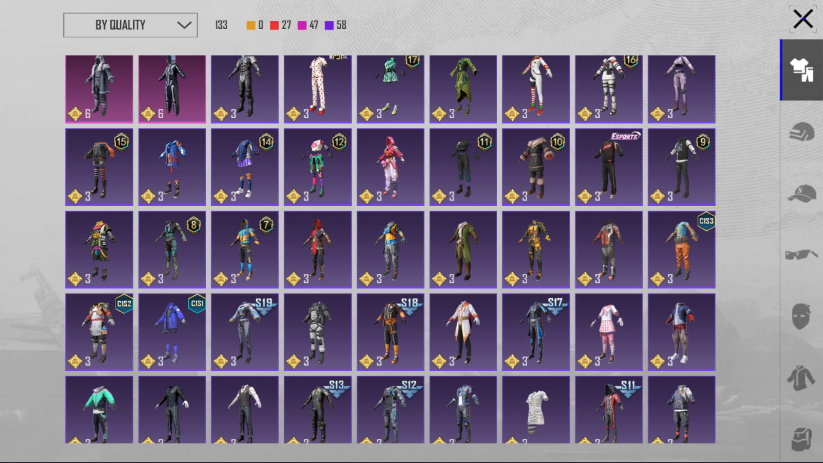
Task: Select the outfit with the 16 badge
Action: [x=609, y=89]
